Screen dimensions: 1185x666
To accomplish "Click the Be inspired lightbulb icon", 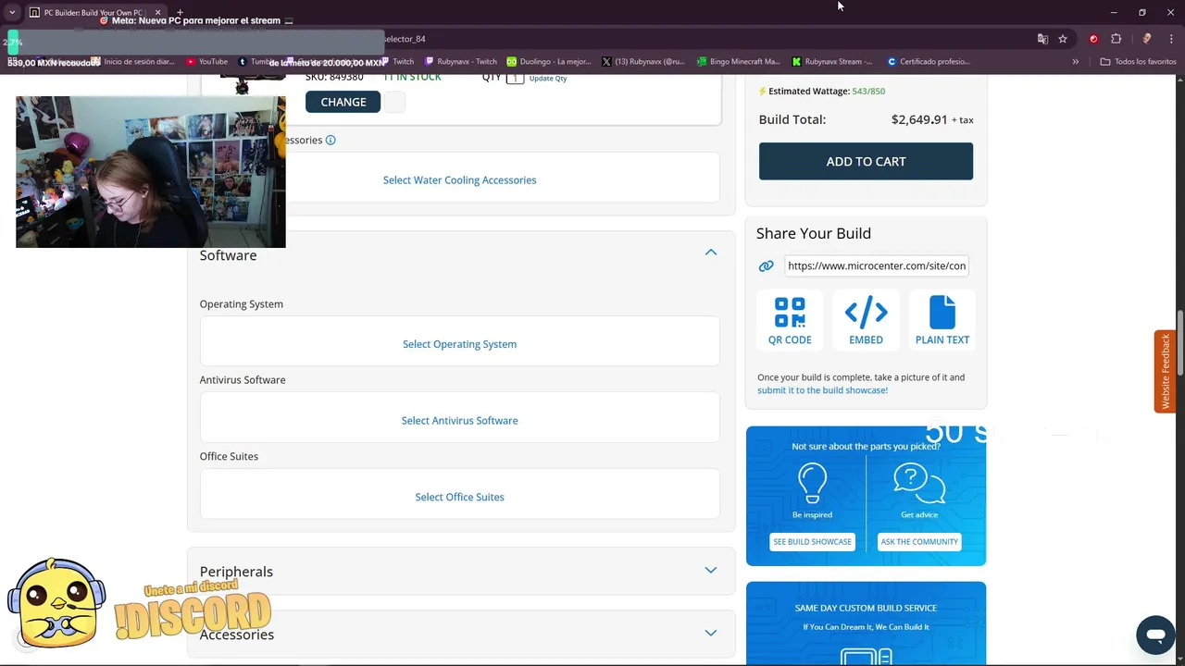I will coord(812,482).
